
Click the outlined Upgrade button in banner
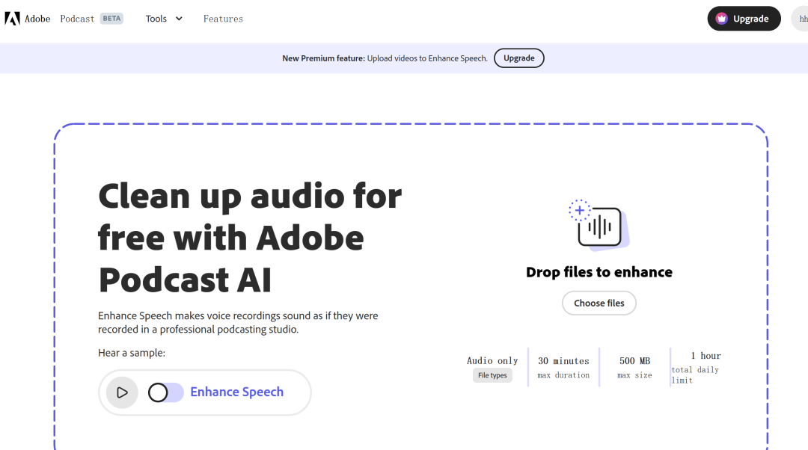point(519,58)
